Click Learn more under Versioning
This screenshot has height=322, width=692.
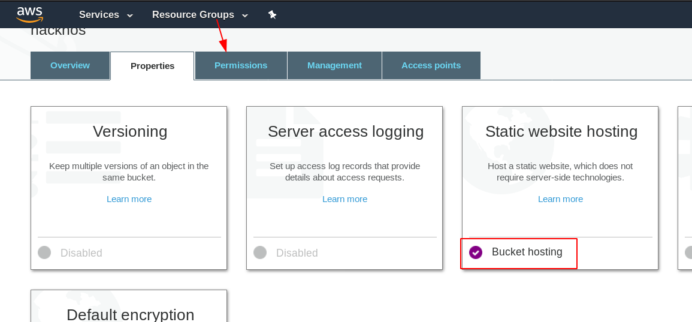point(129,199)
